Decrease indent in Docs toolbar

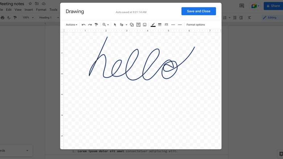tap(235, 17)
